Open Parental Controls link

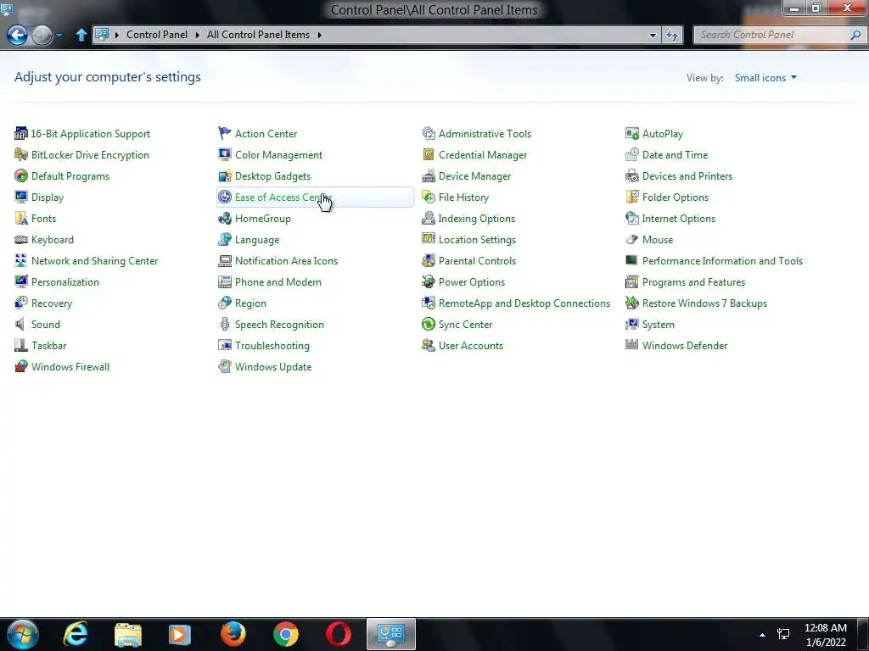pyautogui.click(x=477, y=261)
